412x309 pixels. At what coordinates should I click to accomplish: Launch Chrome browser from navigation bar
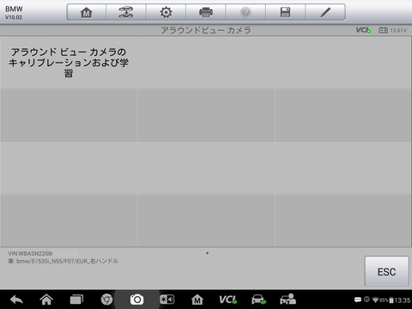(106, 300)
